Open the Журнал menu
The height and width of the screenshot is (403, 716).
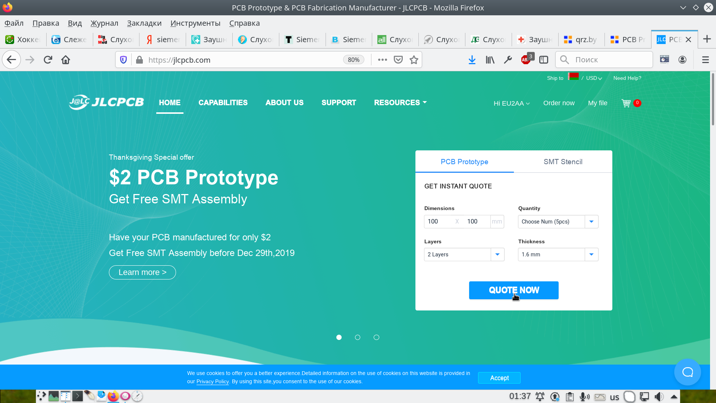104,23
